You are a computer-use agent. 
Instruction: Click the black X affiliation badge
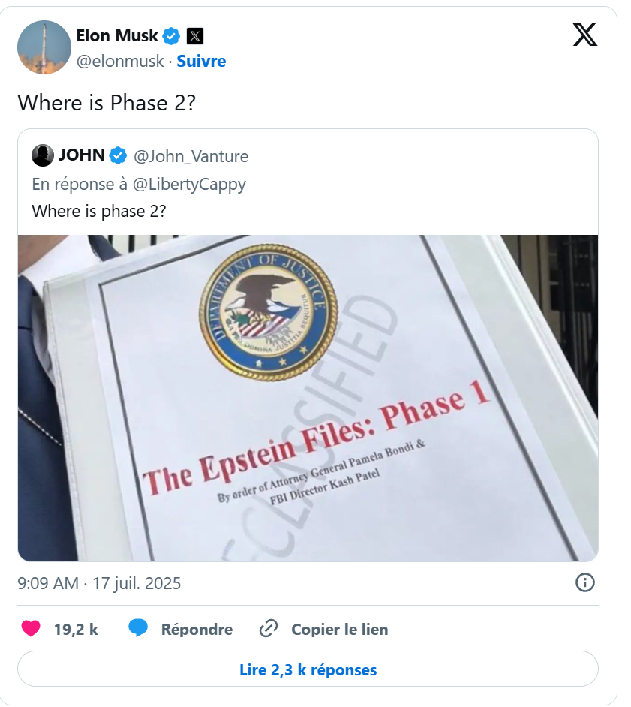[195, 35]
